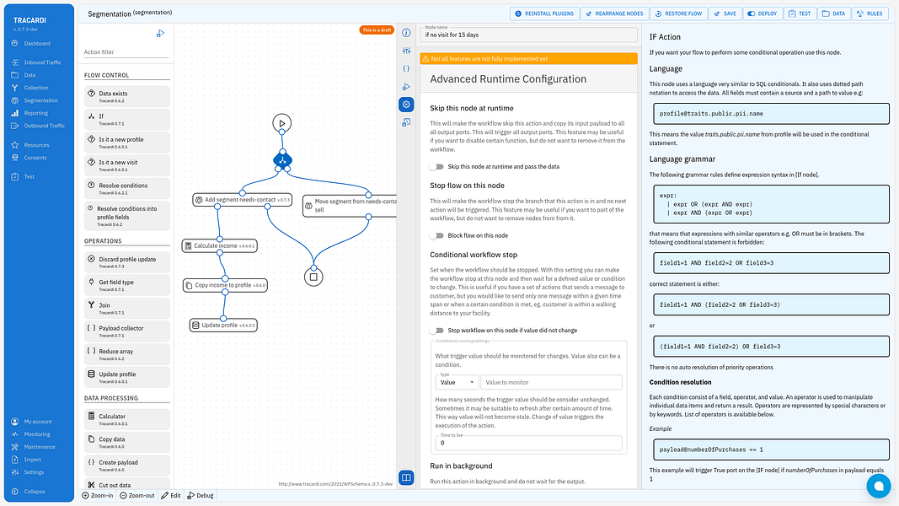Enable Stop workflow if value did not change
The image size is (899, 506).
[x=438, y=331]
